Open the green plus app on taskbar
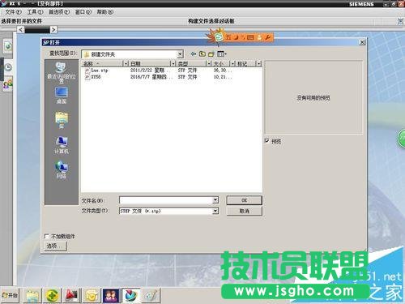This screenshot has width=405, height=304. (x=53, y=295)
